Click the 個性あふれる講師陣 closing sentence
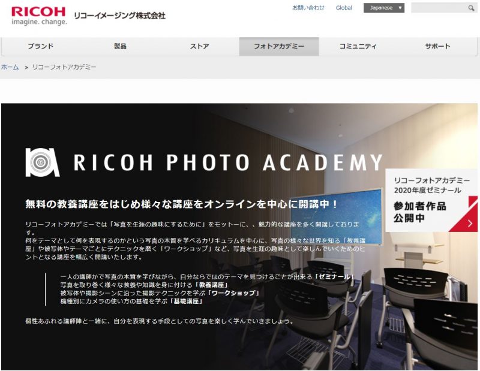The width and height of the screenshot is (480, 371). click(x=160, y=321)
